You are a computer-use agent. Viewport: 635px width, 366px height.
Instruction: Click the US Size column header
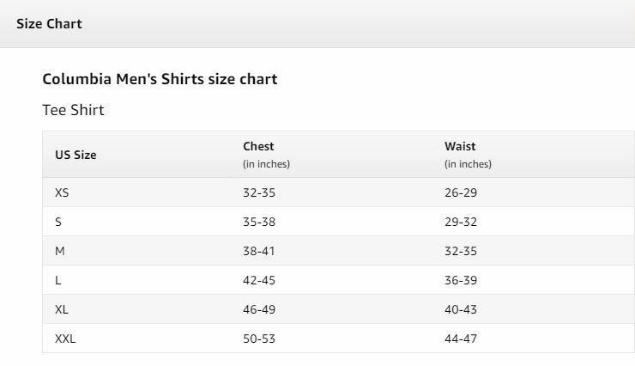76,155
